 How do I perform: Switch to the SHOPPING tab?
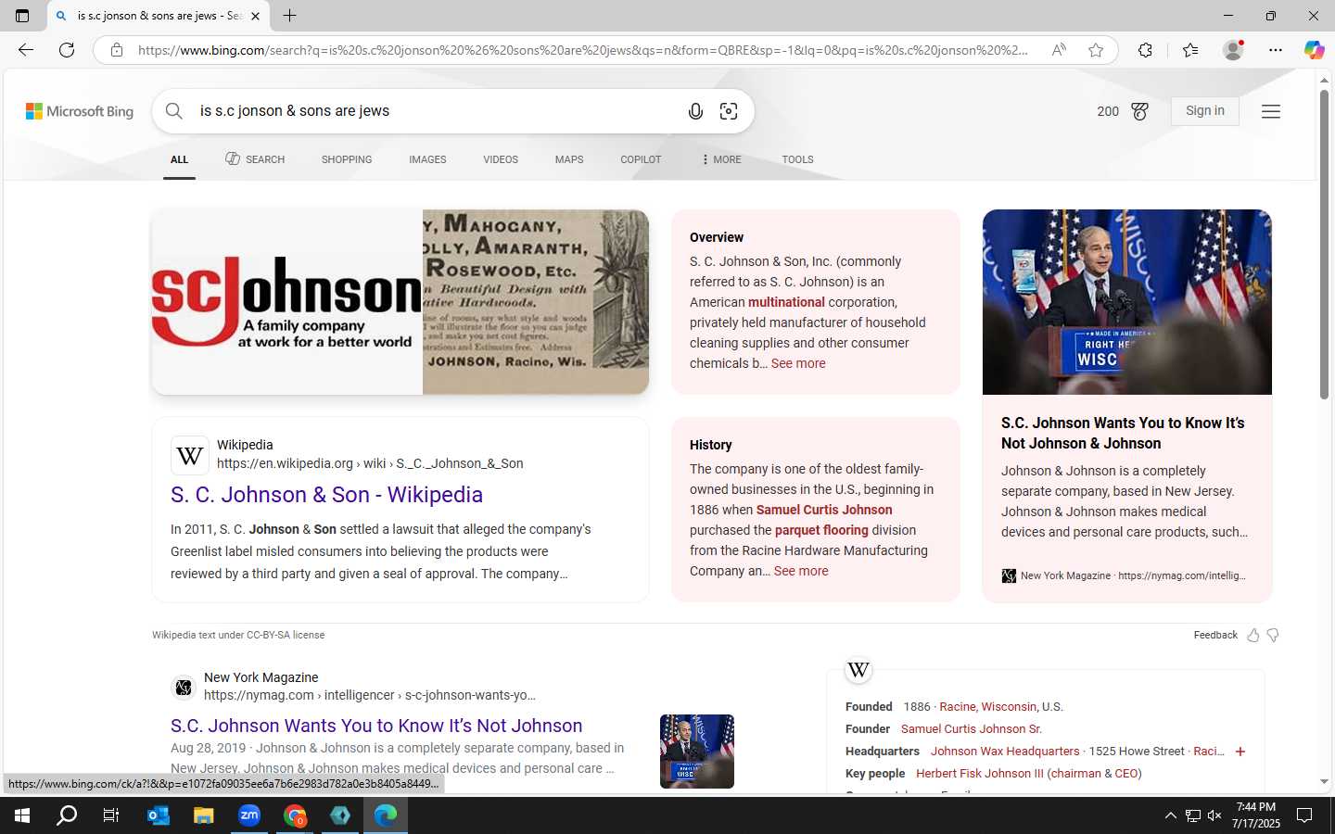point(347,159)
